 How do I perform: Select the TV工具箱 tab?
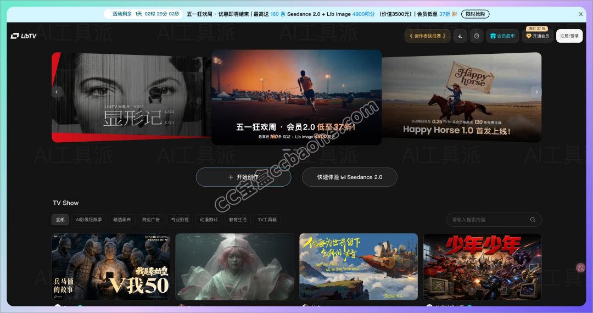pos(267,220)
